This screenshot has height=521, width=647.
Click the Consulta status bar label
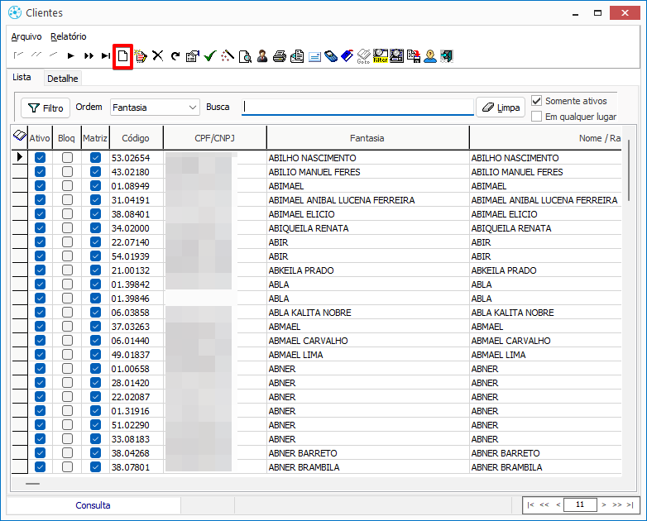[x=93, y=505]
